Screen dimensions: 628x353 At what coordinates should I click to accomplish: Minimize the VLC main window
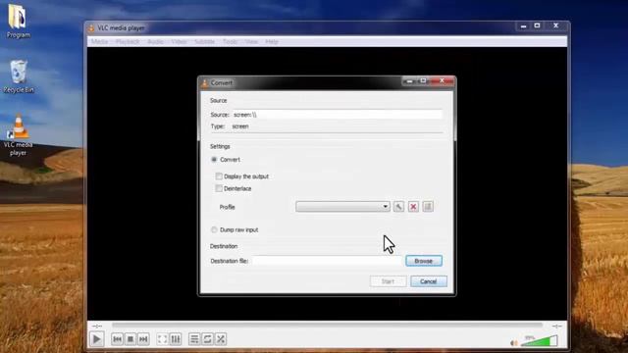(x=523, y=26)
